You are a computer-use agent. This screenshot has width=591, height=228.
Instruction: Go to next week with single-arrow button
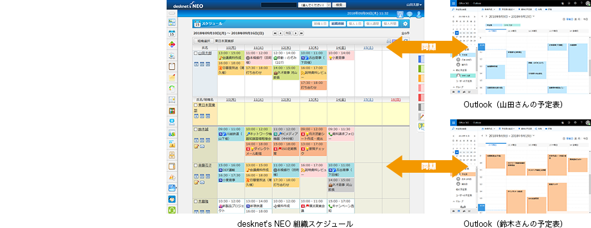(296, 33)
